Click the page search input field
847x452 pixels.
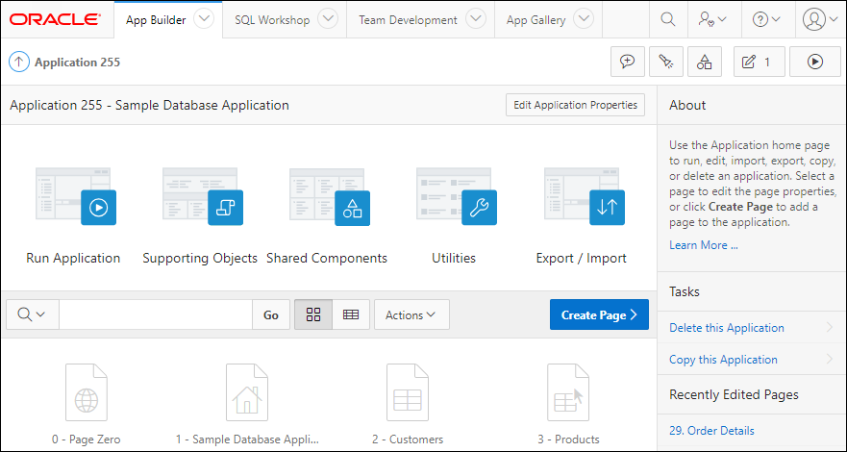(156, 314)
